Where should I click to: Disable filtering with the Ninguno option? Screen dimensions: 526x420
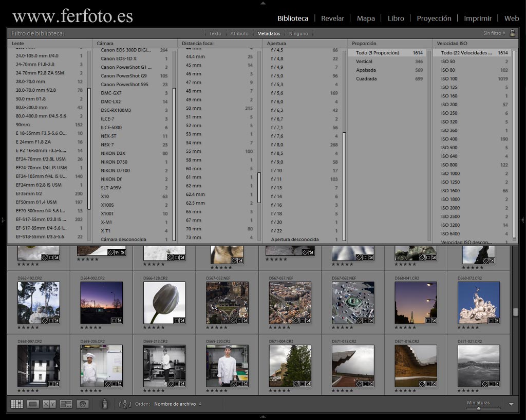coord(298,33)
